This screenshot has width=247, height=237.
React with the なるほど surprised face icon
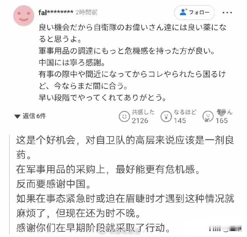point(166,116)
